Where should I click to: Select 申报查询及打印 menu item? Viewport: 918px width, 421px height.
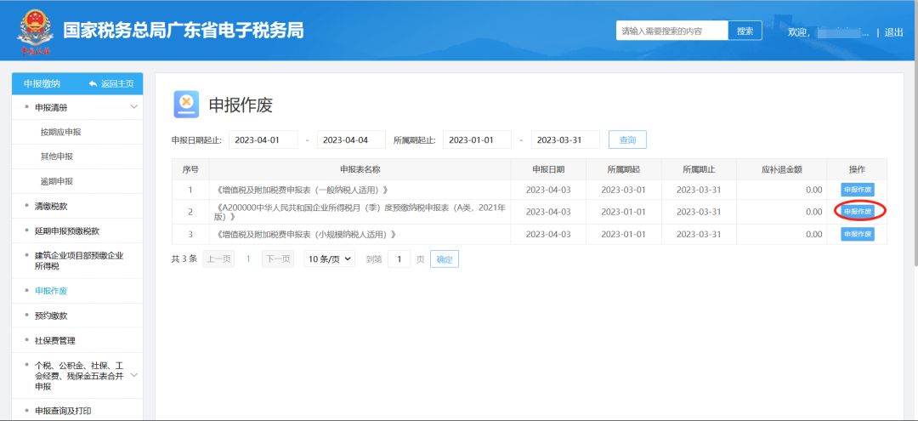[x=63, y=411]
